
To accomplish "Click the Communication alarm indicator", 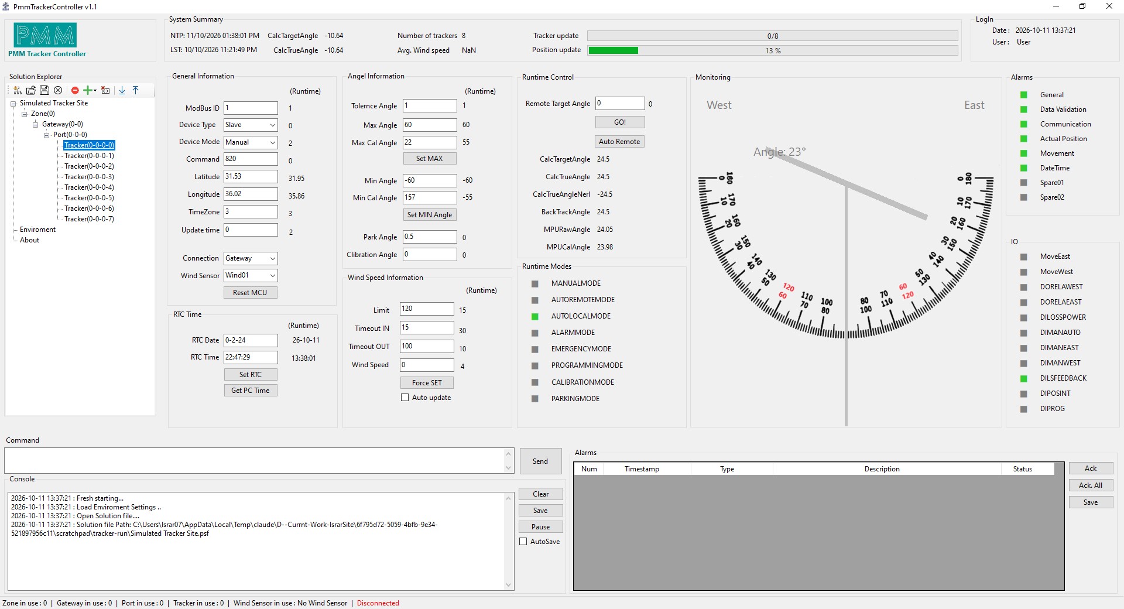I will point(1023,124).
